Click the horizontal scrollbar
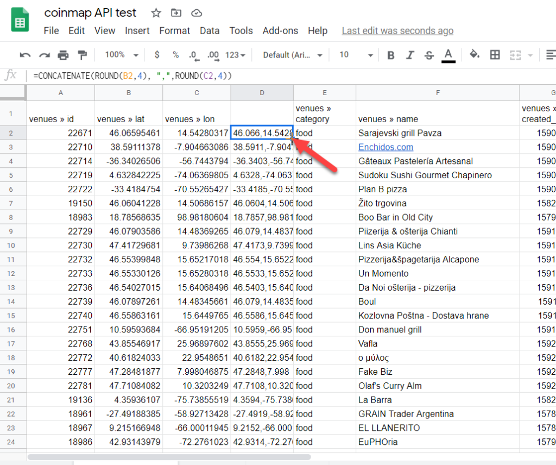 tap(169, 457)
